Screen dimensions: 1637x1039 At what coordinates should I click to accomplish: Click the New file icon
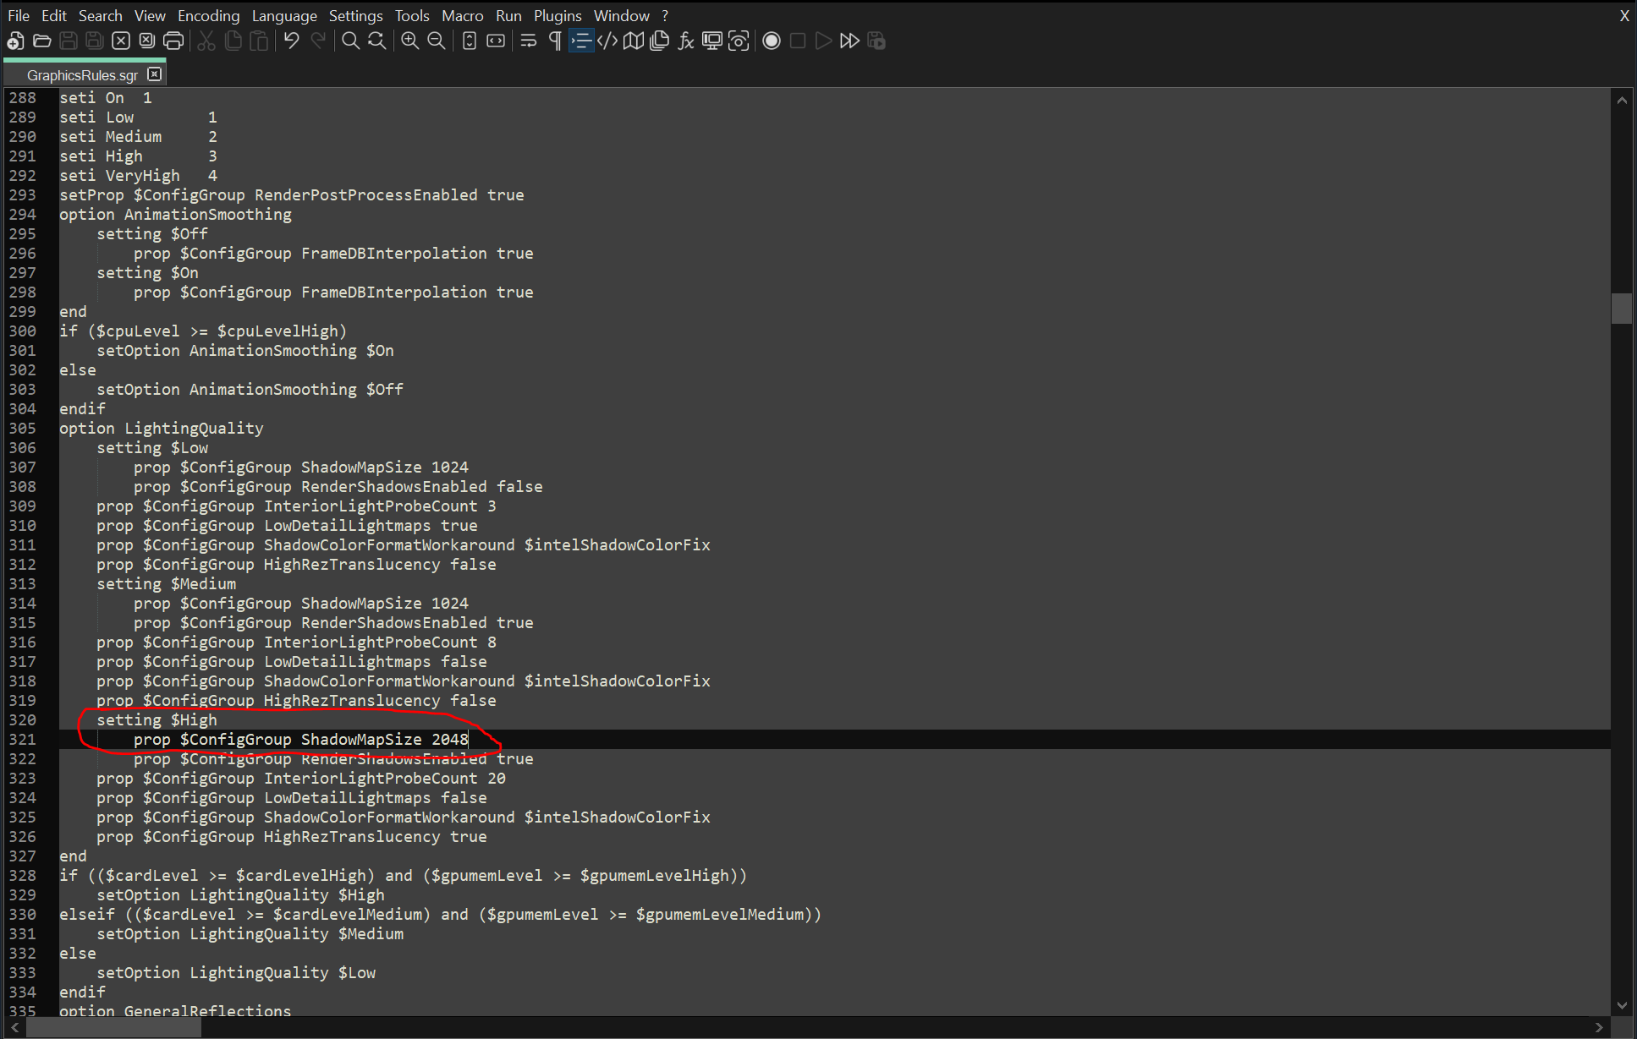tap(15, 41)
